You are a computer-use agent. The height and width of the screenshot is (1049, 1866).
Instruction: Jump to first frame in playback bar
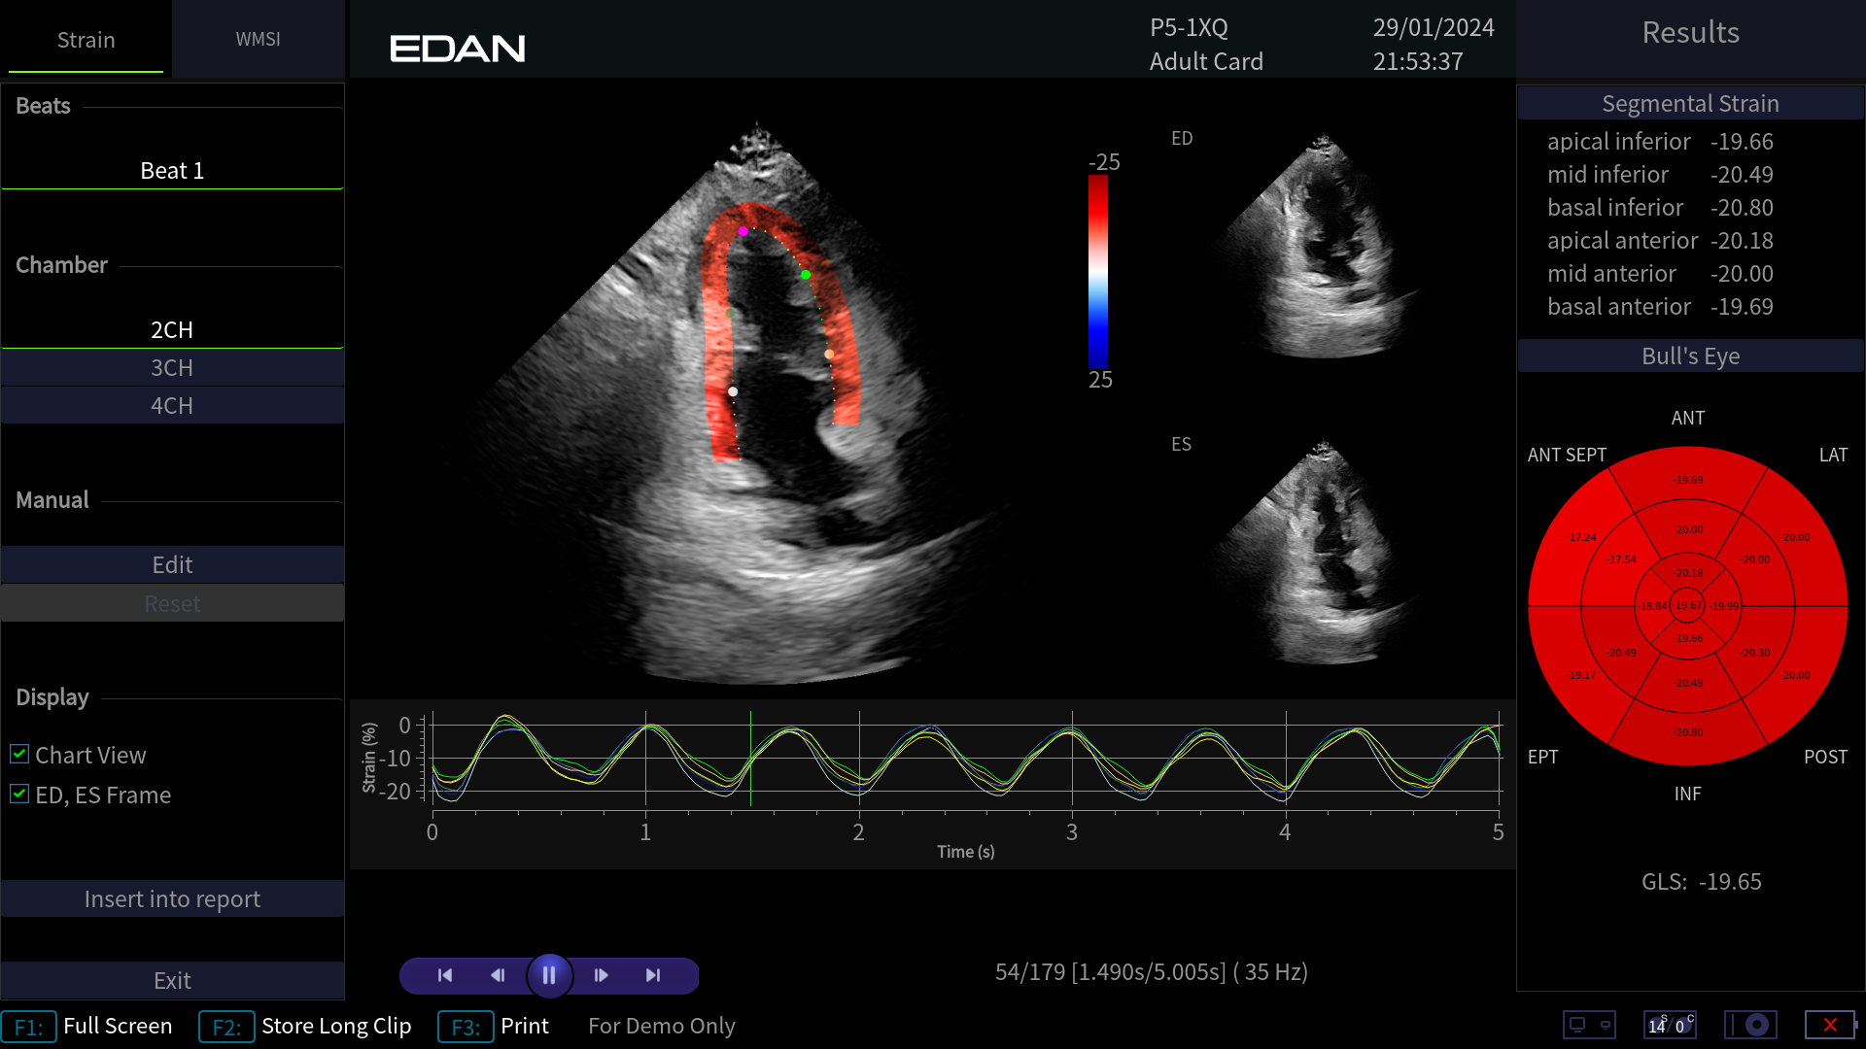[445, 975]
